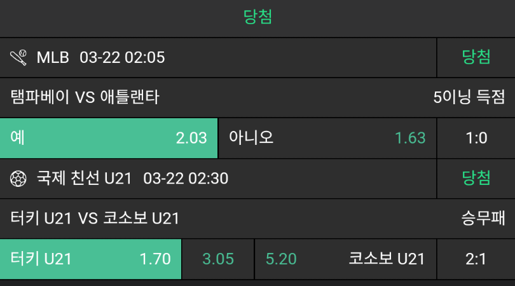The image size is (515, 286).
Task: Select the 아니오 option at 1.63 odds
Action: [x=327, y=138]
